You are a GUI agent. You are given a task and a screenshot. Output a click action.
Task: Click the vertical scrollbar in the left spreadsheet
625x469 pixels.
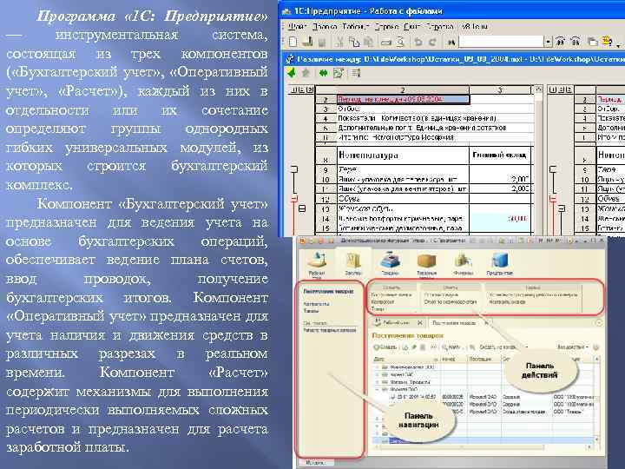pos(538,160)
